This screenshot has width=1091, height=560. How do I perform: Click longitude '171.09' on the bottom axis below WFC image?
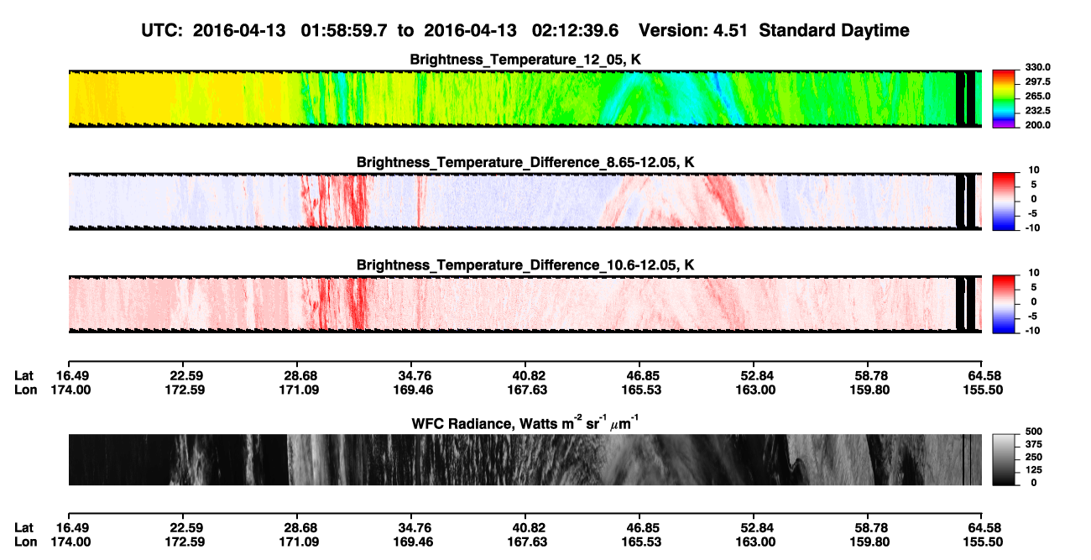pos(300,541)
